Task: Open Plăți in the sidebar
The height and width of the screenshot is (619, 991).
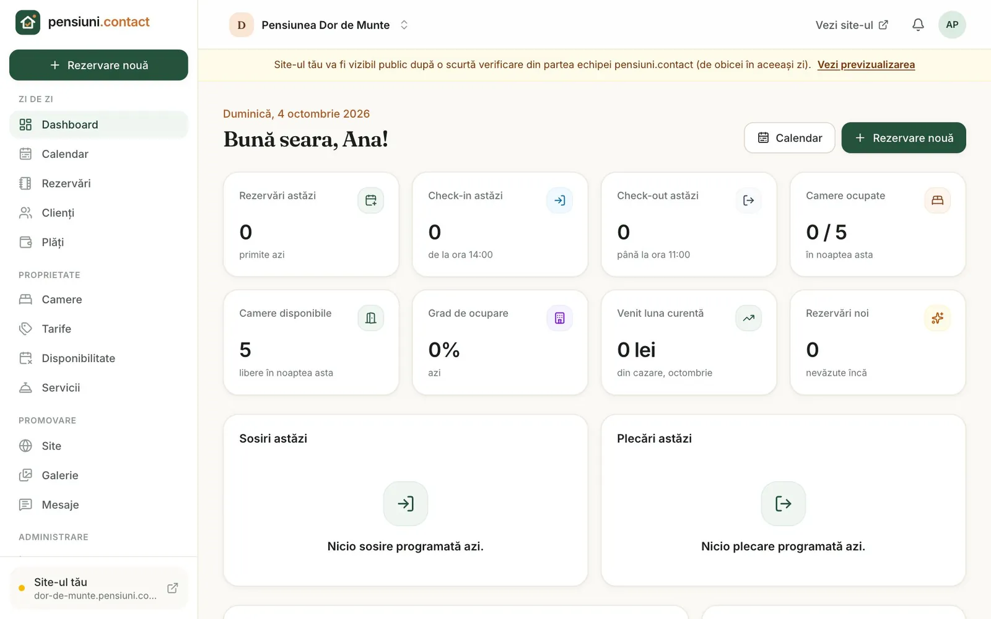Action: click(x=98, y=242)
